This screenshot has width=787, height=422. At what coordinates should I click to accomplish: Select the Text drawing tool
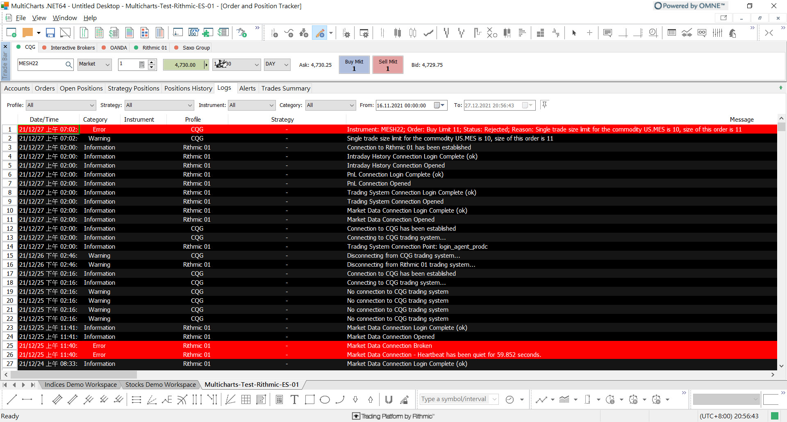click(294, 399)
